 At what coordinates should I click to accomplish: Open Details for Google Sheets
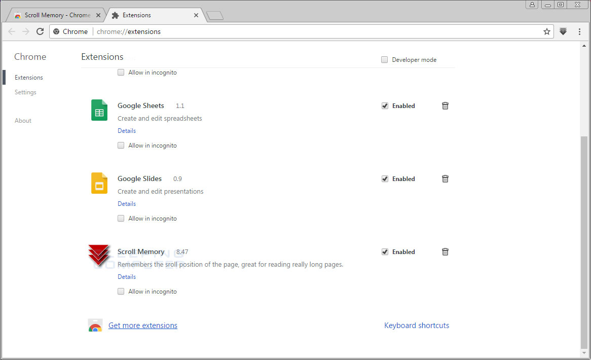point(126,130)
